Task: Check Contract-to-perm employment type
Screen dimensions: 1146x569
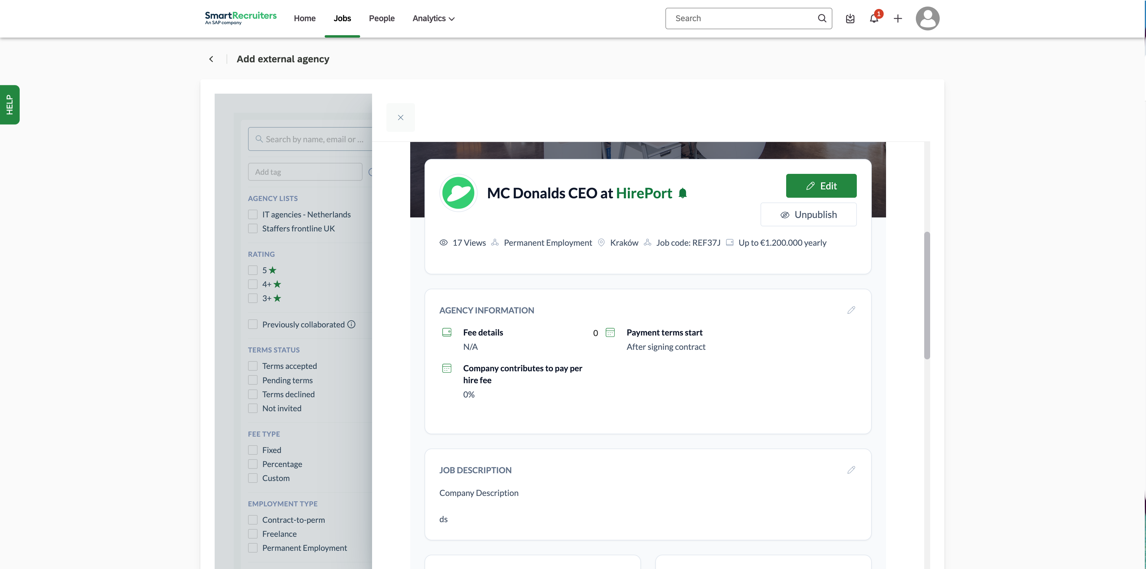Action: 253,520
